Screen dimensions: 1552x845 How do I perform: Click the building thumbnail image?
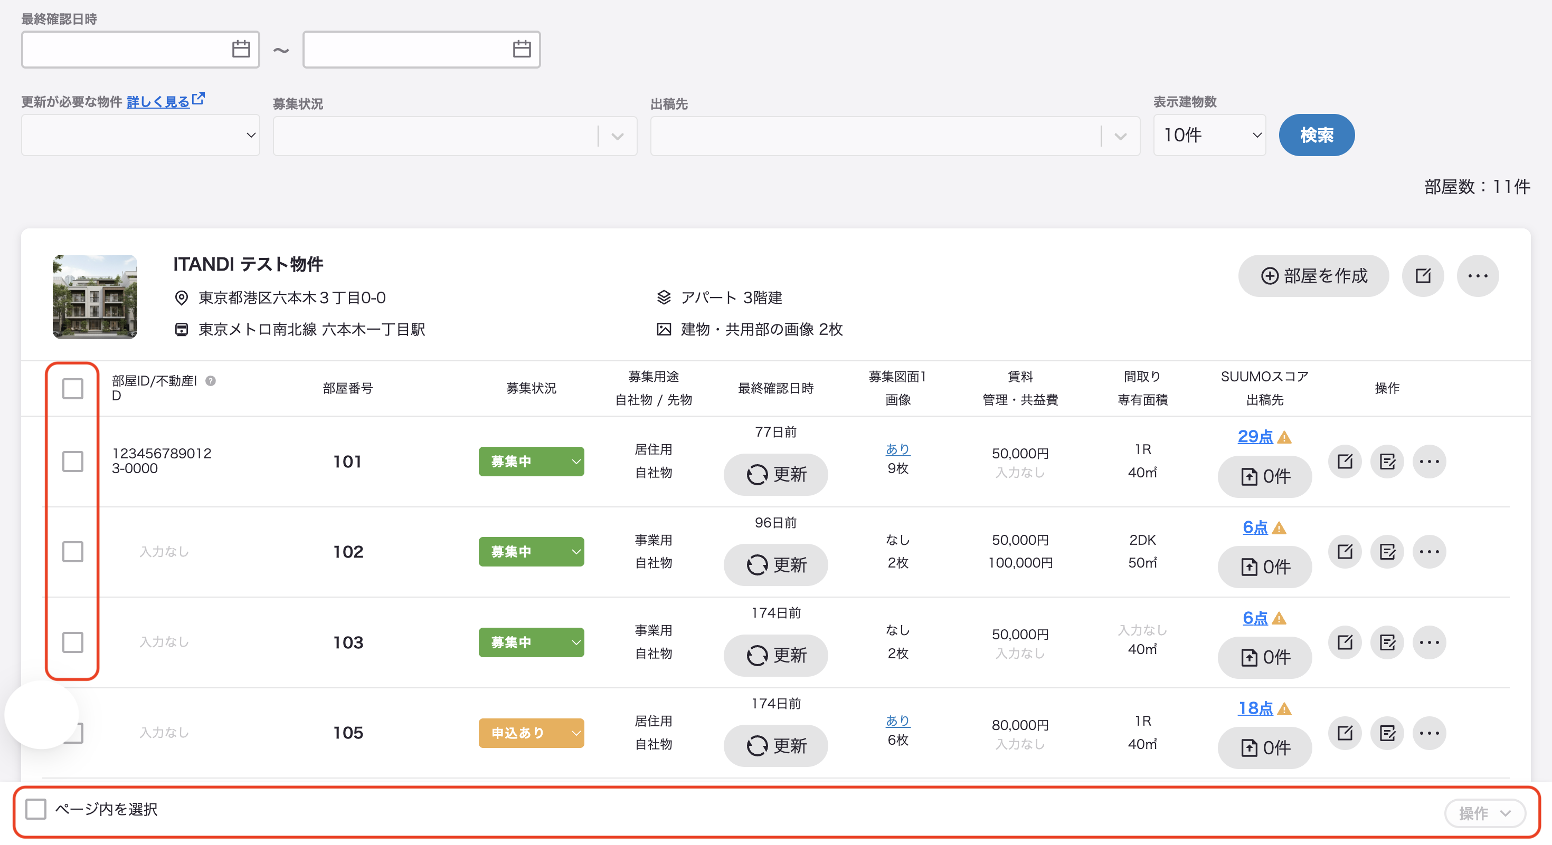(x=95, y=297)
